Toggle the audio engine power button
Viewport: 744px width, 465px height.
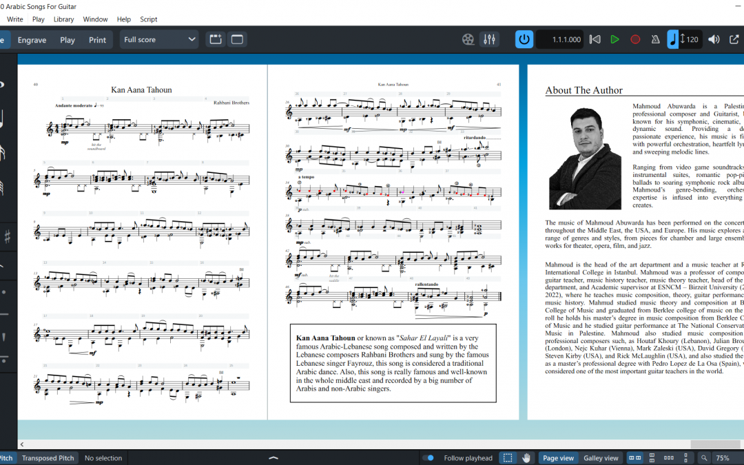point(524,39)
